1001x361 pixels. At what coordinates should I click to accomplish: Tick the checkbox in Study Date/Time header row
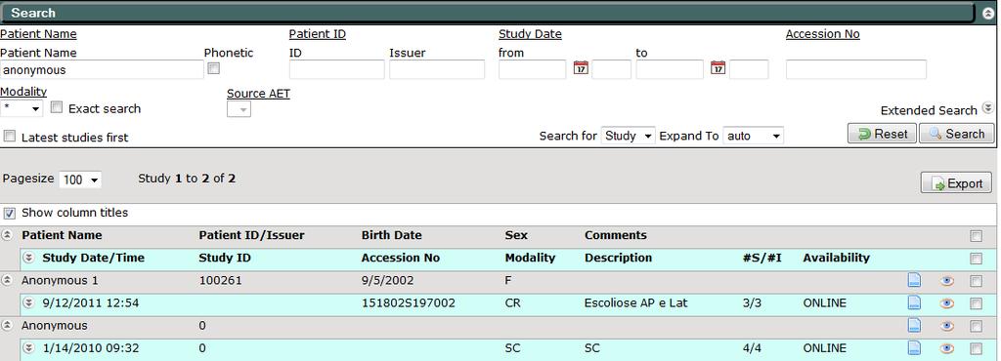[977, 259]
